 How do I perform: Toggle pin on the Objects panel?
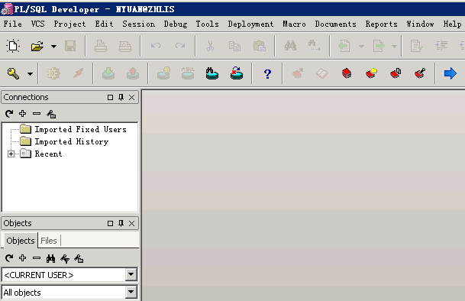pyautogui.click(x=121, y=223)
